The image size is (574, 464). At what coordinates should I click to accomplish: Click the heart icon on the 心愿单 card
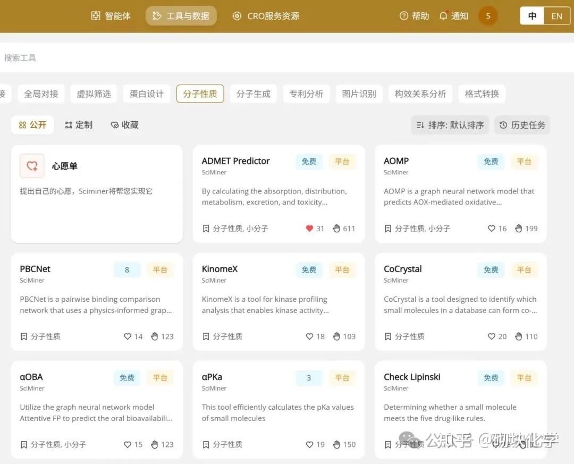[31, 165]
